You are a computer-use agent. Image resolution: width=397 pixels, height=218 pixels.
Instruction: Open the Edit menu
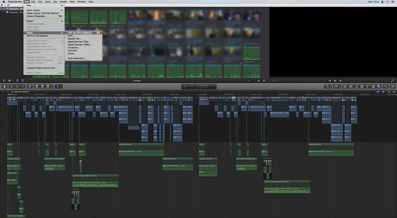[x=33, y=1]
